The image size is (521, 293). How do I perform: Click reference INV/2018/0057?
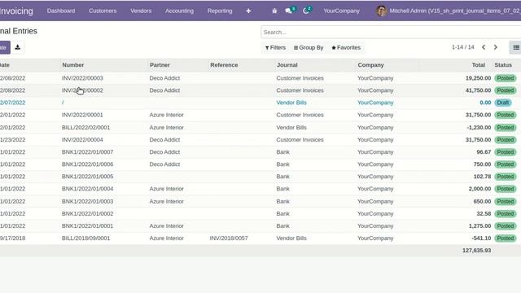tap(229, 238)
